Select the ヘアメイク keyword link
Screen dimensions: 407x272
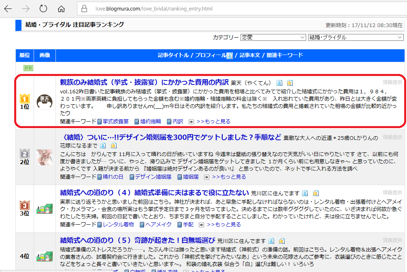(158, 225)
